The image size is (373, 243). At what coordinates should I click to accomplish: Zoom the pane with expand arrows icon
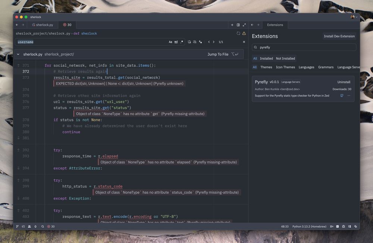click(244, 25)
